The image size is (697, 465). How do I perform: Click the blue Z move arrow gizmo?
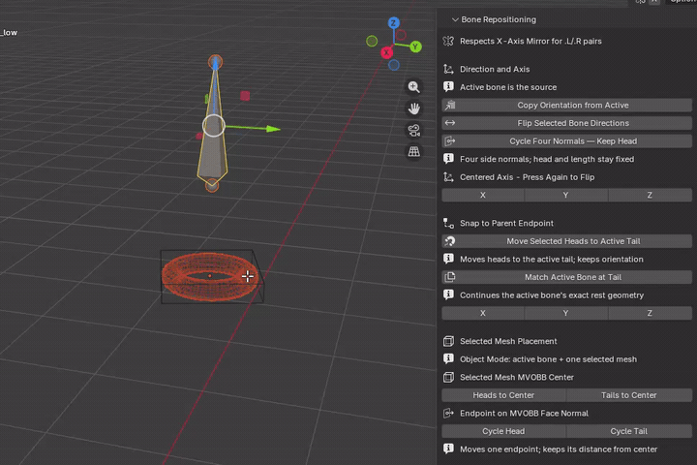tap(216, 65)
